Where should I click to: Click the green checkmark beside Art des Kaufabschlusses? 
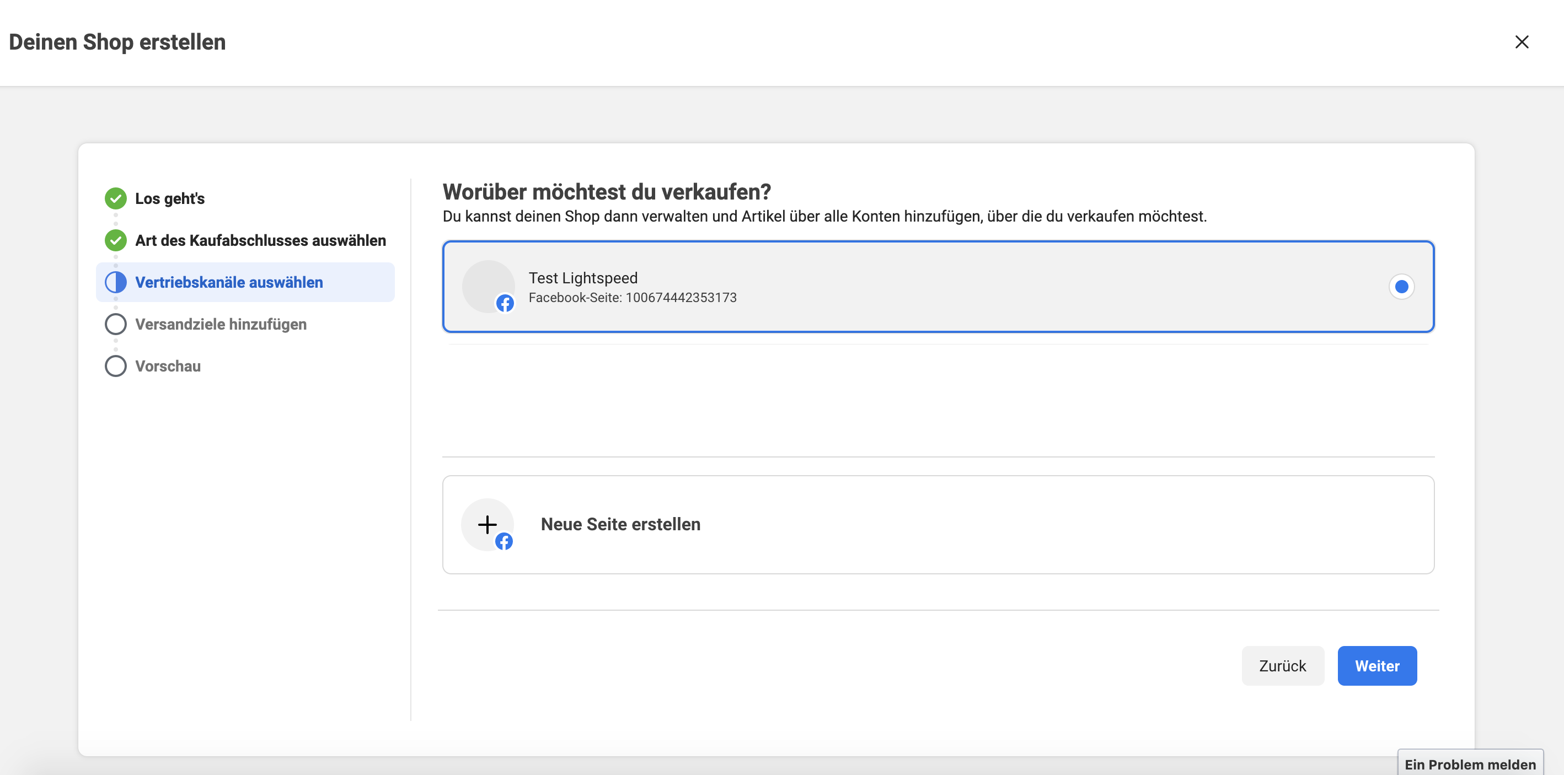click(x=115, y=240)
